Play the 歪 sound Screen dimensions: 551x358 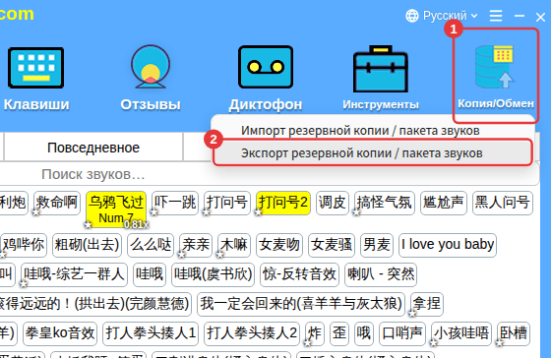coord(339,333)
